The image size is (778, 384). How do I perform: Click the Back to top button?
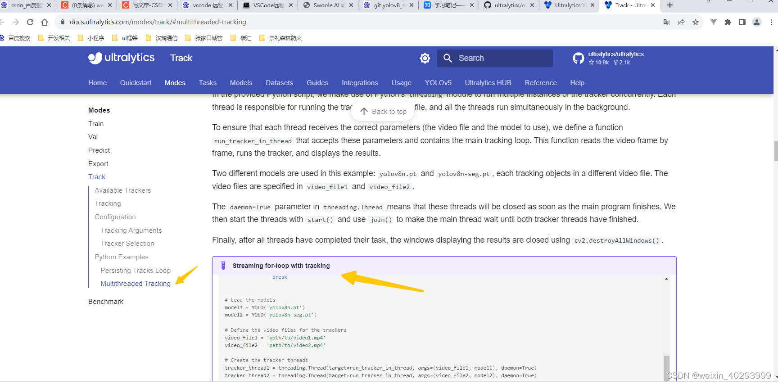click(x=383, y=111)
